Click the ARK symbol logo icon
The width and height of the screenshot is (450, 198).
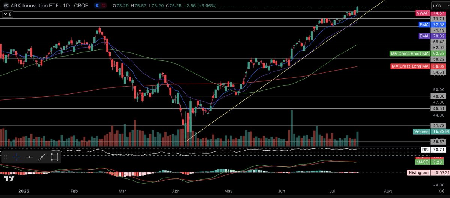pos(5,6)
